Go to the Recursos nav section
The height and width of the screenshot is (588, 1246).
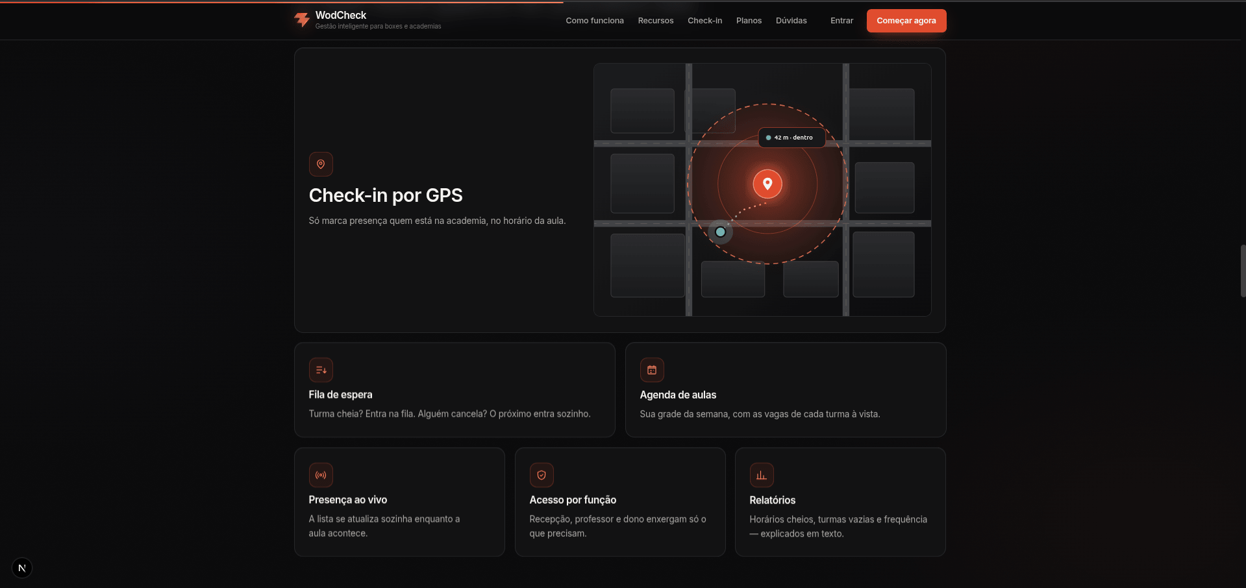(x=656, y=21)
